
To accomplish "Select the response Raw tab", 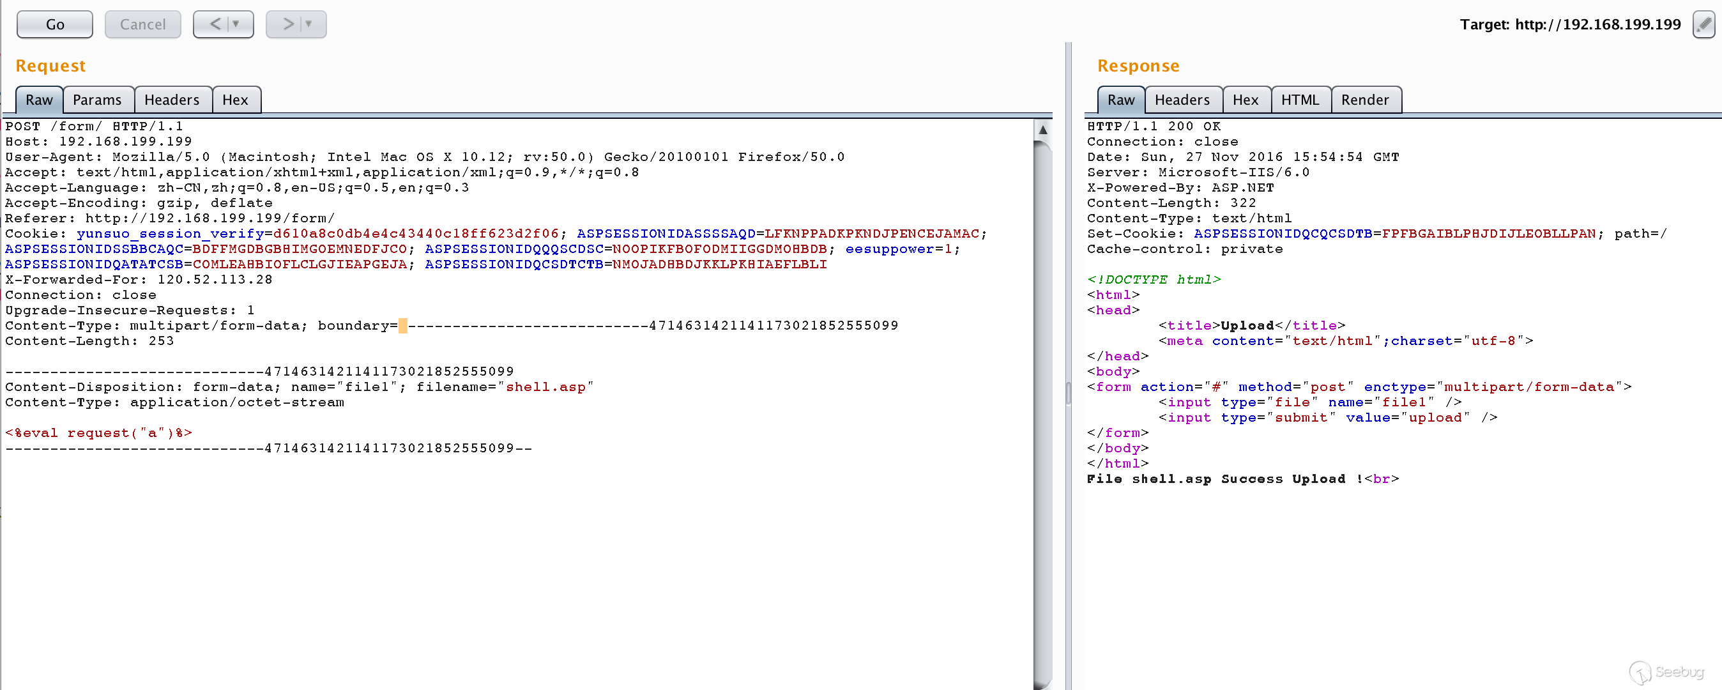I will coord(1120,100).
